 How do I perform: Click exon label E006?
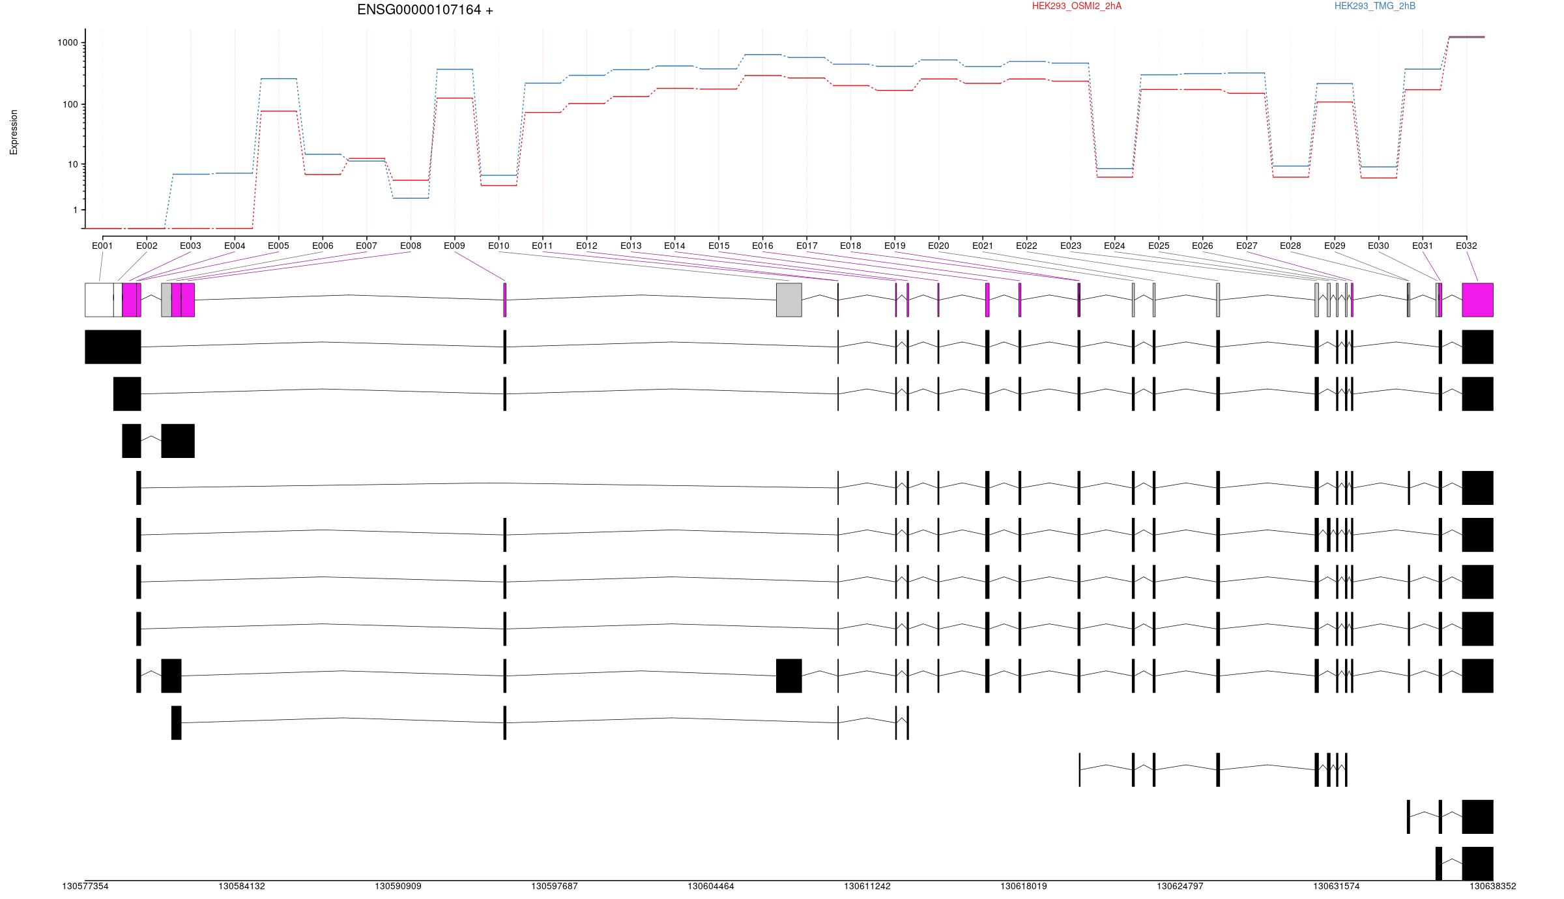pos(323,246)
